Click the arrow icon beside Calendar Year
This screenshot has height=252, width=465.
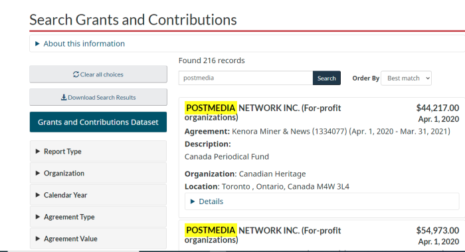click(x=38, y=195)
